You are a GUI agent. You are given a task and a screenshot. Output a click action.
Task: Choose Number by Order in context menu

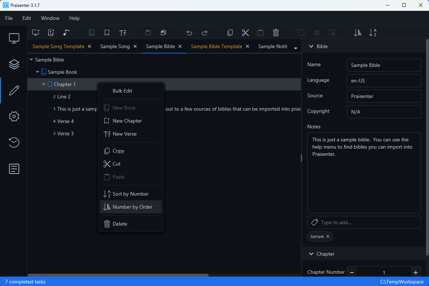132,207
